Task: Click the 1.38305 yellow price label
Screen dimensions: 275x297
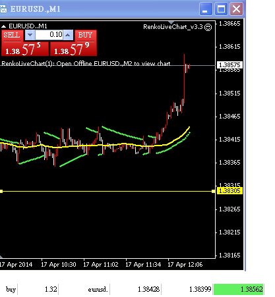Action: [229, 191]
